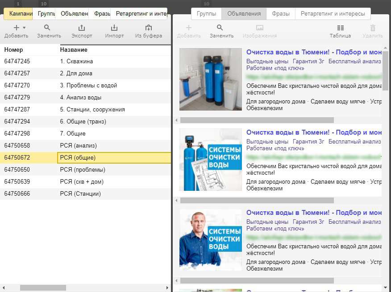This screenshot has height=292, width=391.
Task: Select campaign РСЯ (скв + дом)
Action: tap(85, 181)
